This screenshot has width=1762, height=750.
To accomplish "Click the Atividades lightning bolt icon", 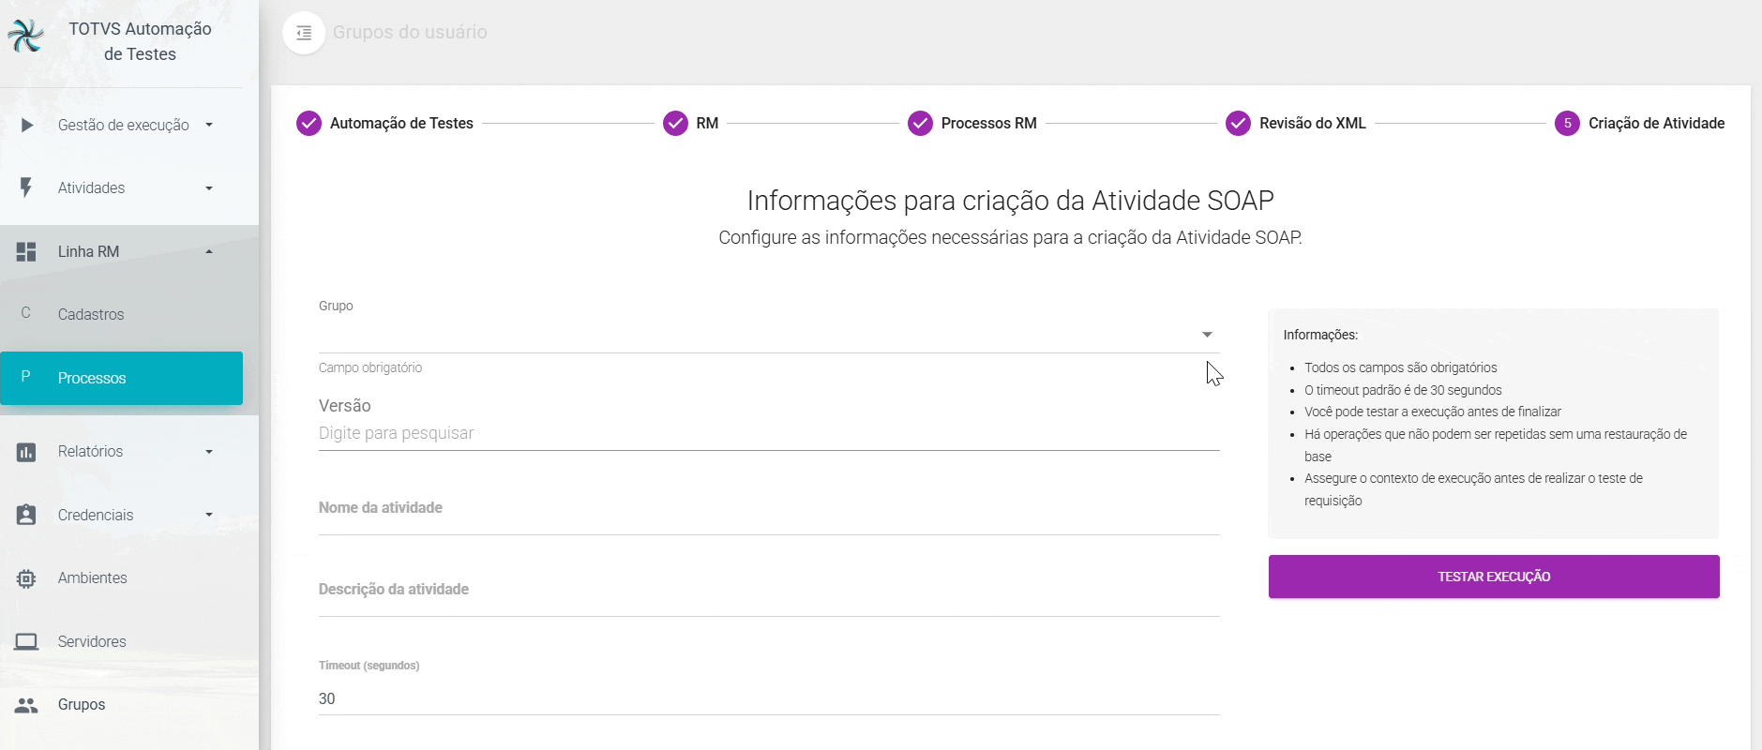I will click(x=26, y=187).
